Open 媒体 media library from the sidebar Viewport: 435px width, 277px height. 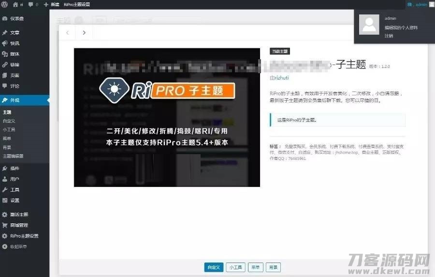click(x=14, y=54)
